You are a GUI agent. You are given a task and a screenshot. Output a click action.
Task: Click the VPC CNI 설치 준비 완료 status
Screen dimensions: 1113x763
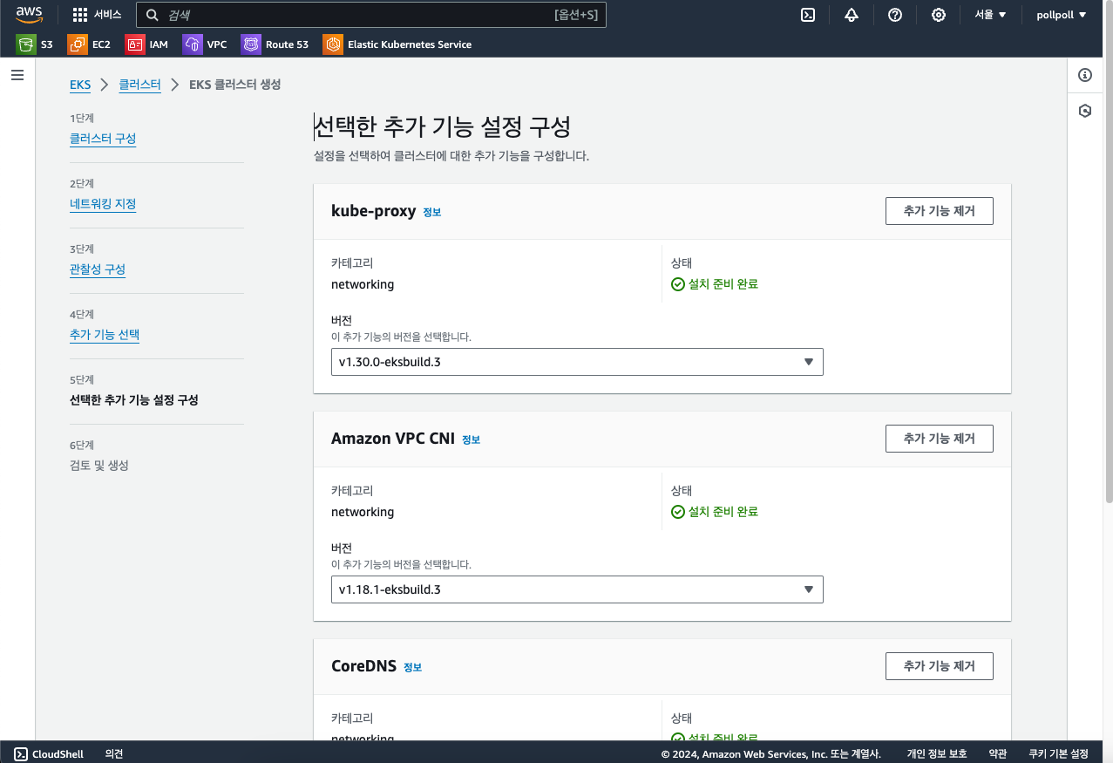click(x=715, y=512)
